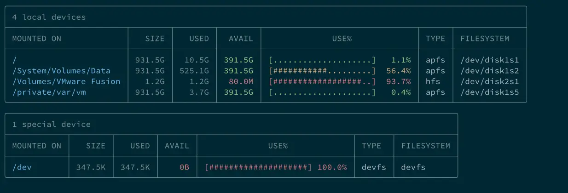Screen dimensions: 568x193
Task: Click the /dev/disk1s1 filesystem entry
Action: [x=490, y=60]
